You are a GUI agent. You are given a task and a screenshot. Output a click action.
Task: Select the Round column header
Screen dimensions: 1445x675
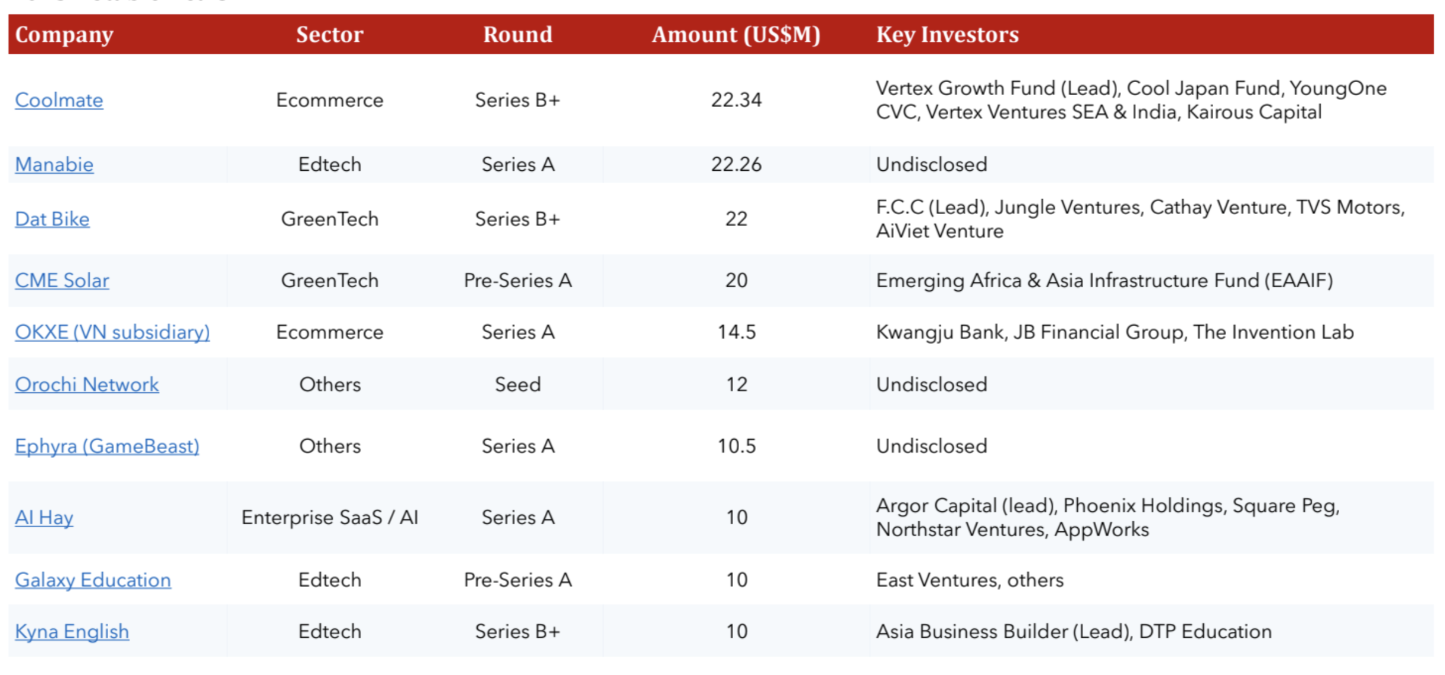[x=517, y=34]
